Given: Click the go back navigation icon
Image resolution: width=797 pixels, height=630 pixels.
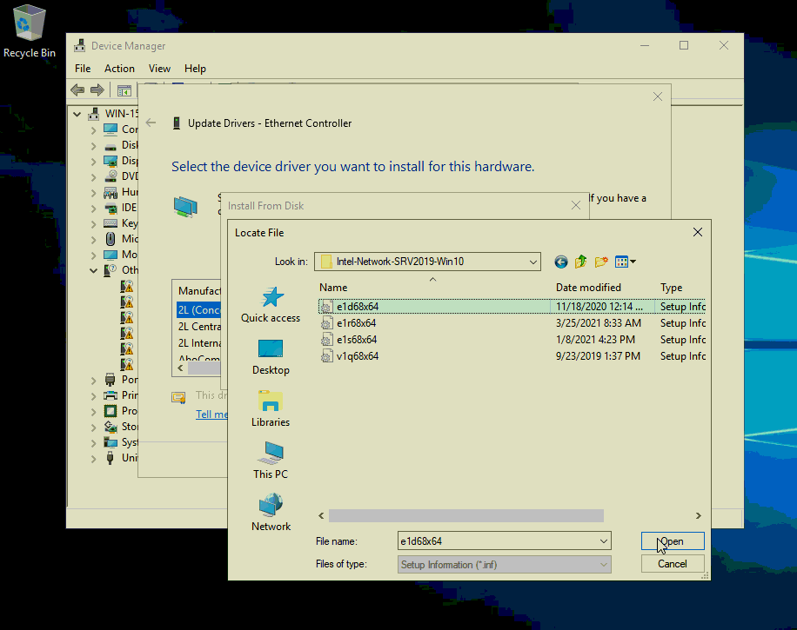Looking at the screenshot, I should pos(560,262).
